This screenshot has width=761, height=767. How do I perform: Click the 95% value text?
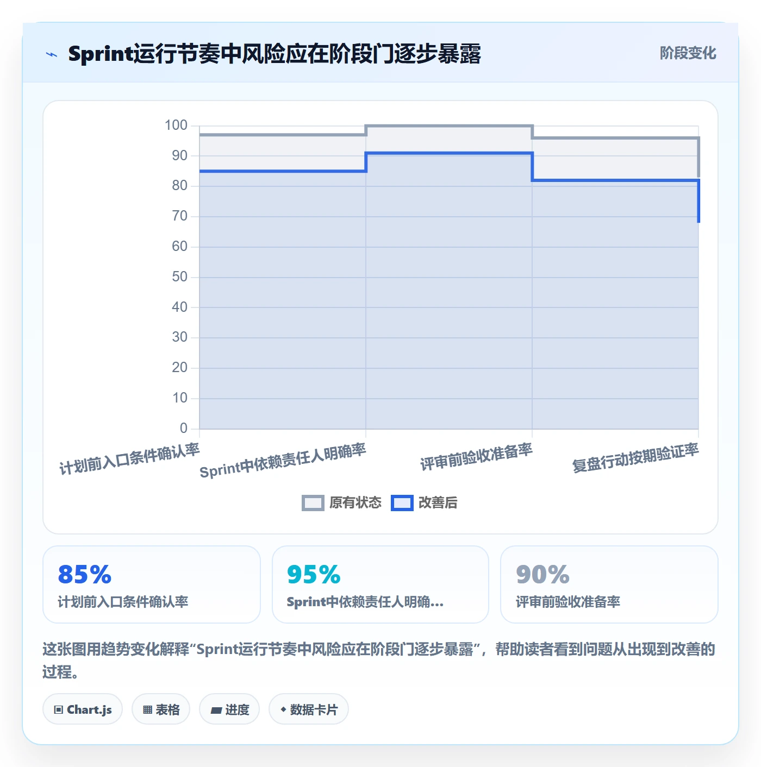(x=314, y=574)
